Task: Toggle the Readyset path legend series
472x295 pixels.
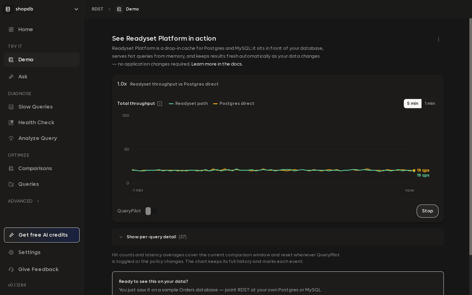Action: 188,104
